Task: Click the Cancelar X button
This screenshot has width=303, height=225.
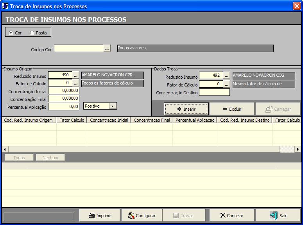Action: pyautogui.click(x=231, y=215)
